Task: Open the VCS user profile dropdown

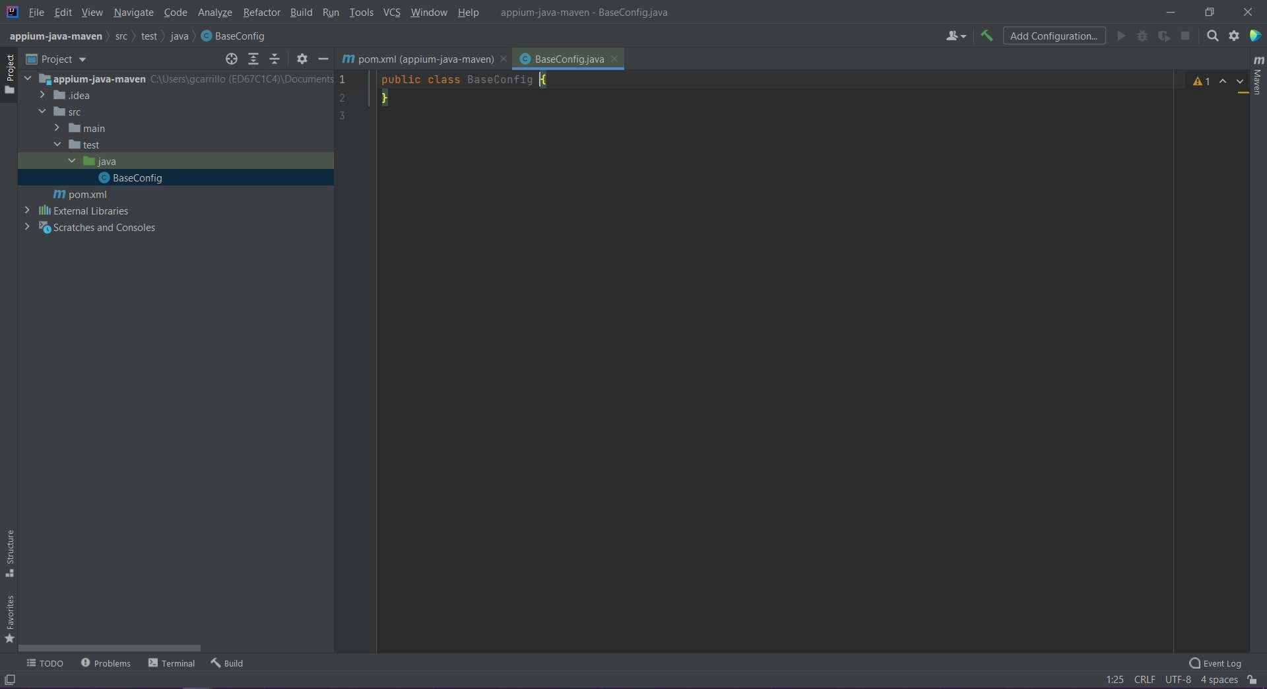Action: [956, 36]
